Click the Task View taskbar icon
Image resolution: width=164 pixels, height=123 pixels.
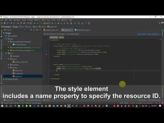[11, 106]
